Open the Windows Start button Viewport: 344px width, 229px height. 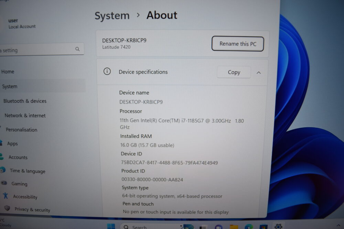tap(111, 226)
